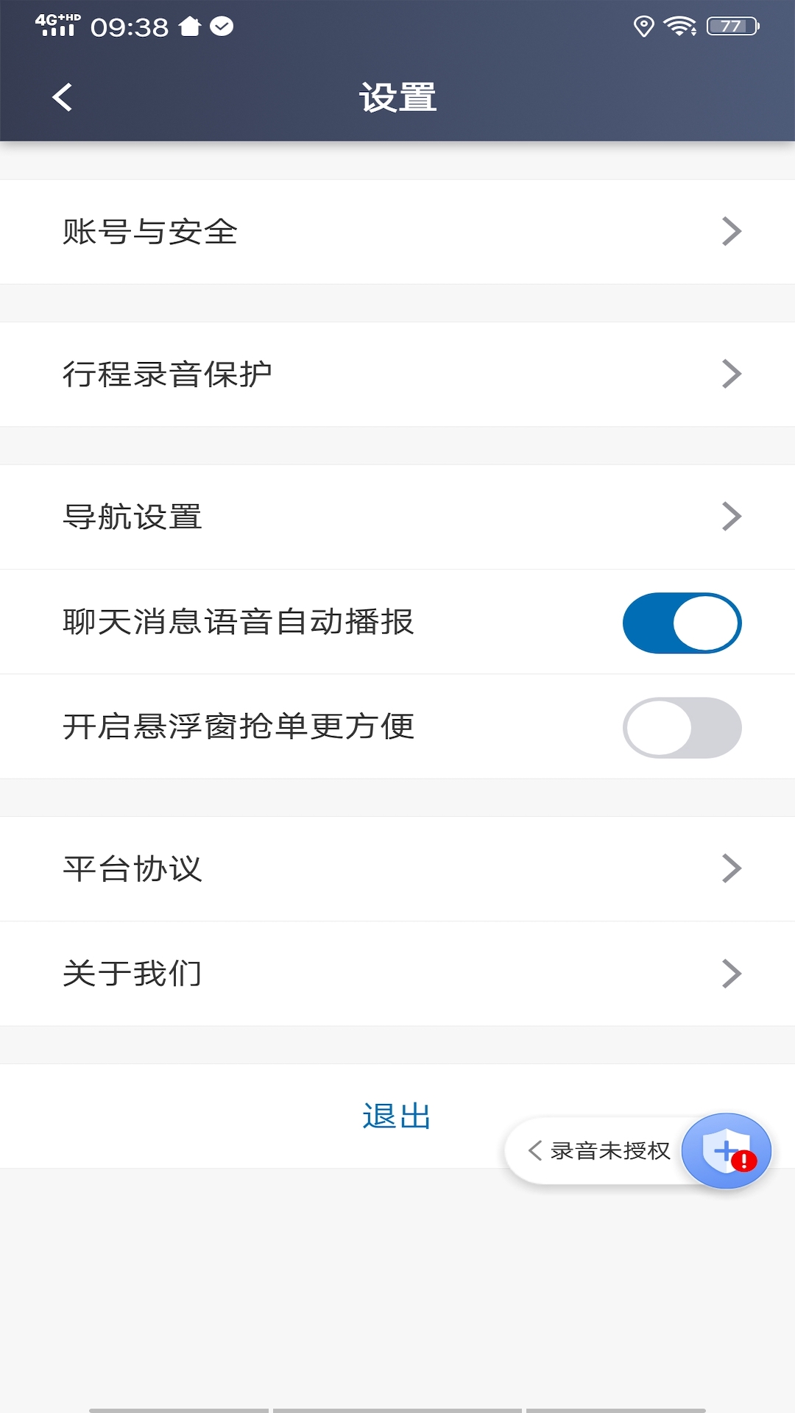
Task: Tap the blue shield floating icon
Action: coord(726,1151)
